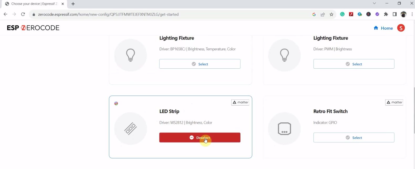Expand the tab search dropdown arrow
This screenshot has width=415, height=169.
374,3
